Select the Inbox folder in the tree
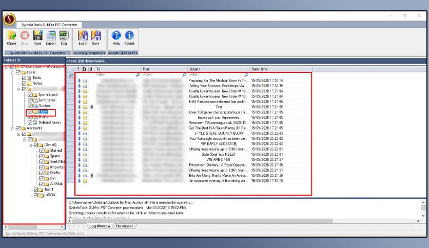 [43, 111]
